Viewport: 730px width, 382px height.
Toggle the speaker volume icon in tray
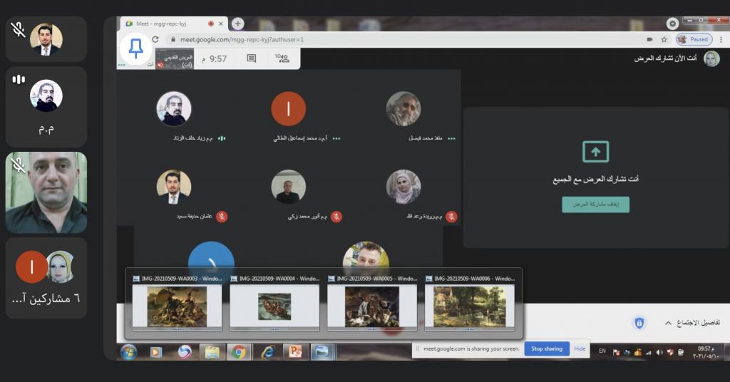click(x=659, y=352)
